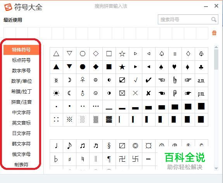This screenshot has width=223, height=183.
Task: Insert the solid star symbol ★
Action: (122, 67)
